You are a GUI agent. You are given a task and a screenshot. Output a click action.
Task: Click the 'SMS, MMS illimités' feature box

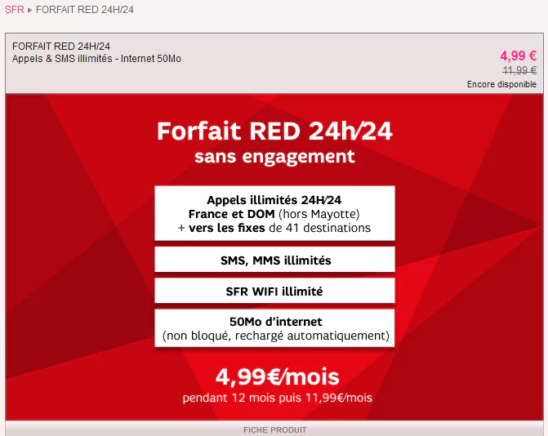(x=274, y=260)
